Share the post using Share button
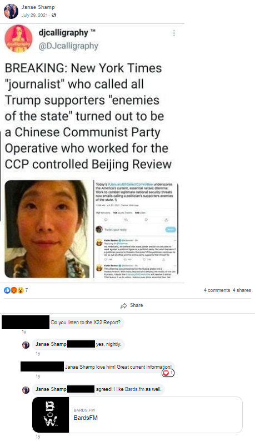 (132, 305)
